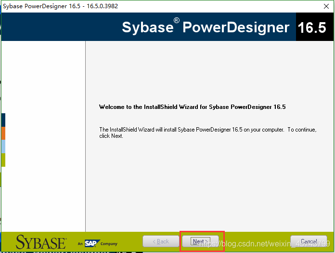Viewport: 335px width, 253px height.
Task: Click the Next button to continue installation
Action: pos(200,241)
